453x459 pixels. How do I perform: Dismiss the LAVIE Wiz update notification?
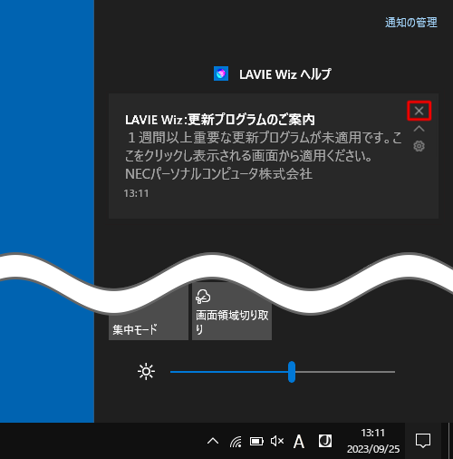[x=419, y=111]
